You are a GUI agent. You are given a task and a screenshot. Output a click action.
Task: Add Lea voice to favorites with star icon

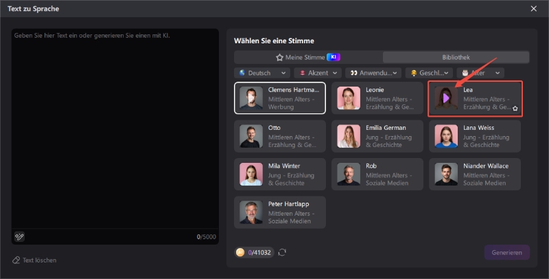(x=515, y=109)
